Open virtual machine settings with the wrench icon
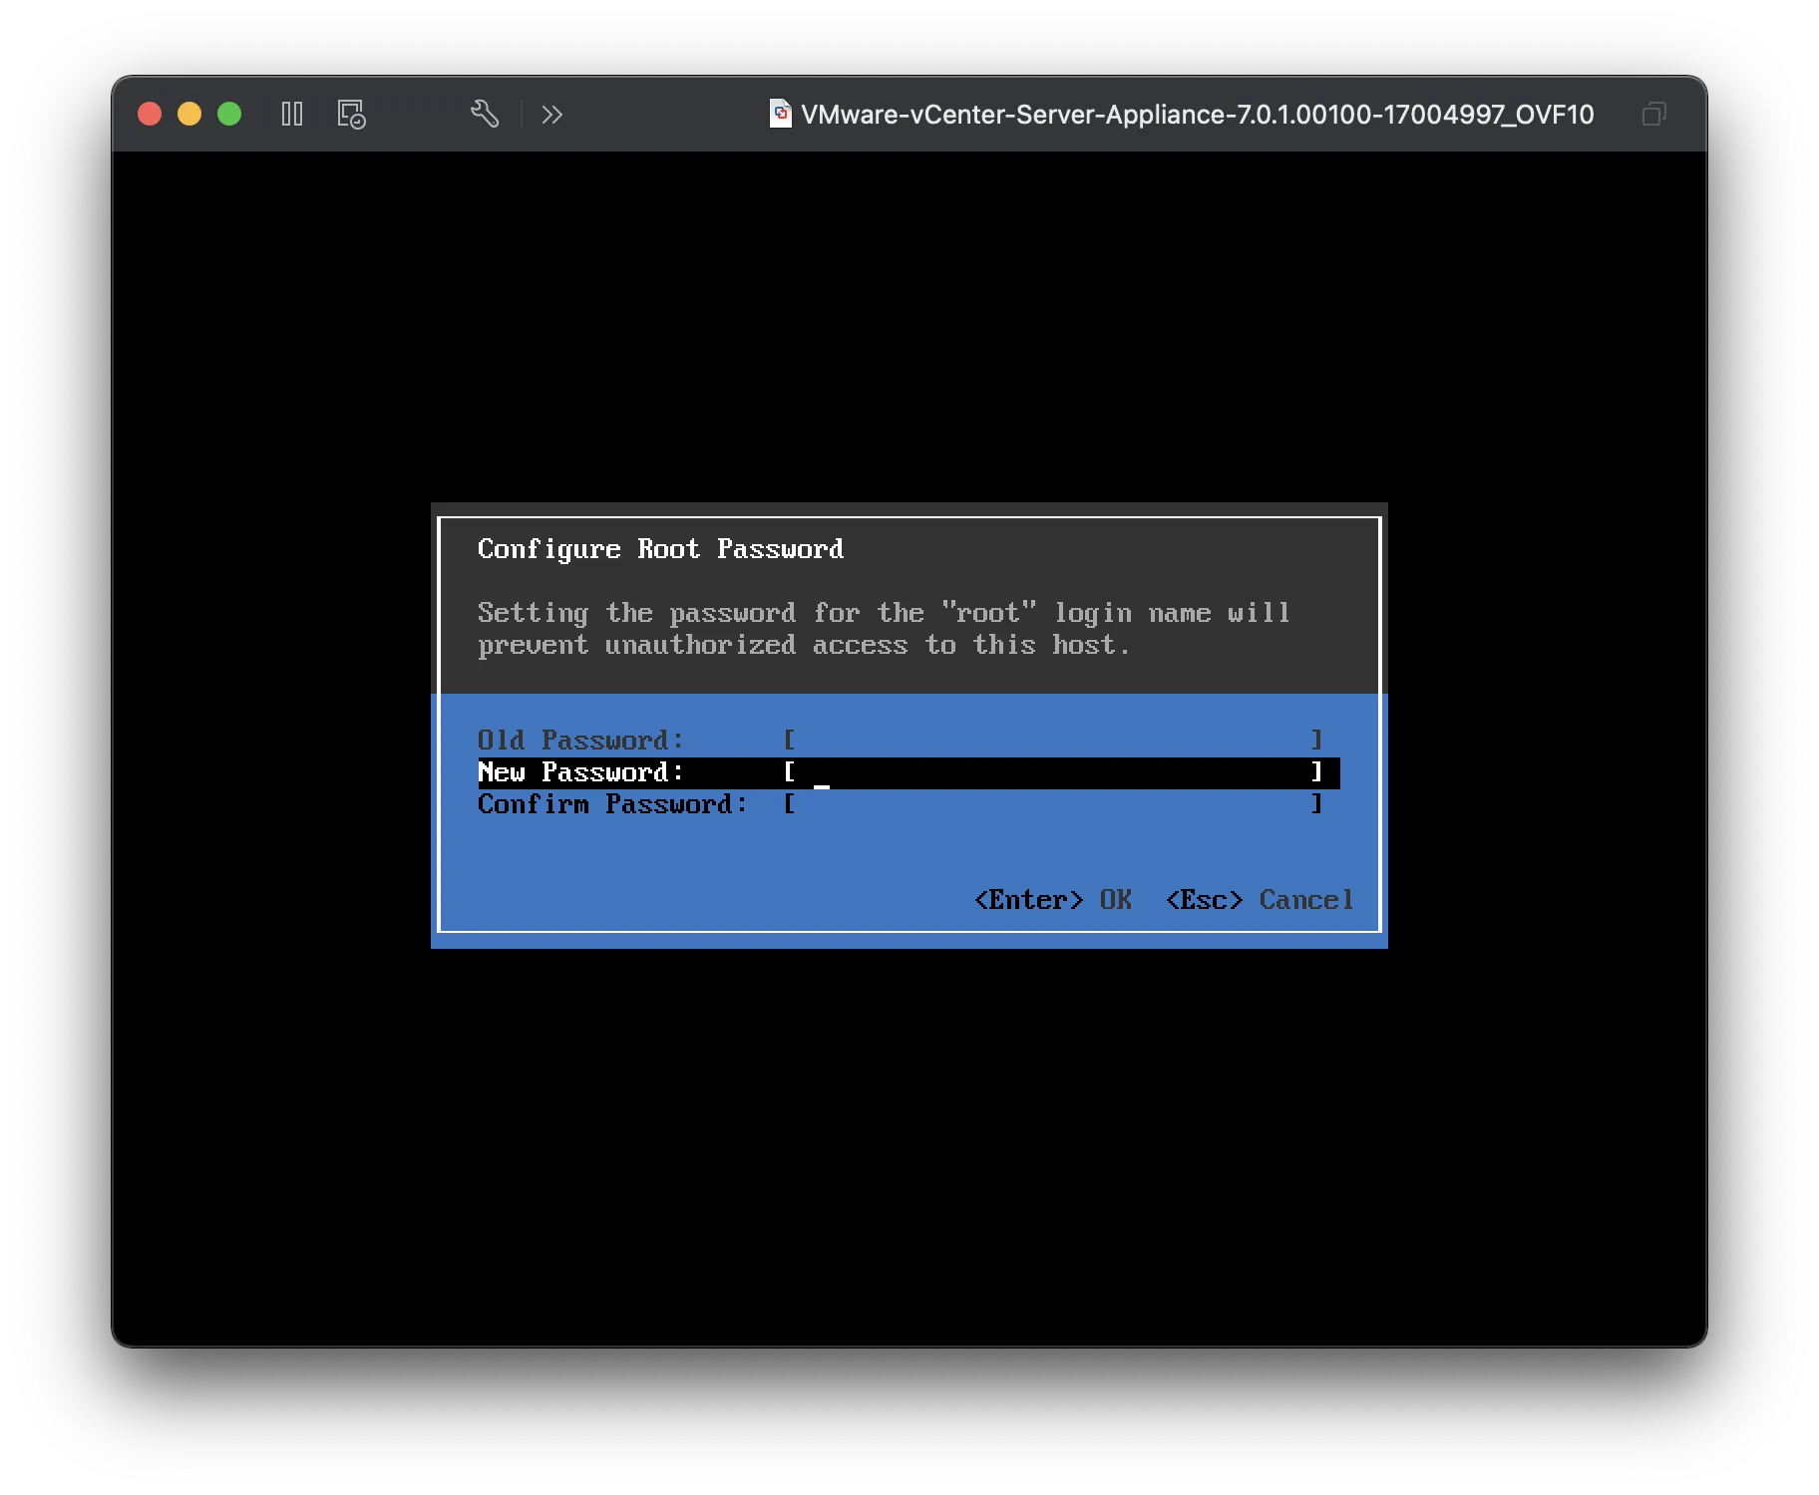This screenshot has width=1819, height=1495. click(485, 115)
